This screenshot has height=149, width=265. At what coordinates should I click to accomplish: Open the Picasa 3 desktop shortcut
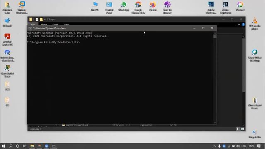pyautogui.click(x=240, y=6)
